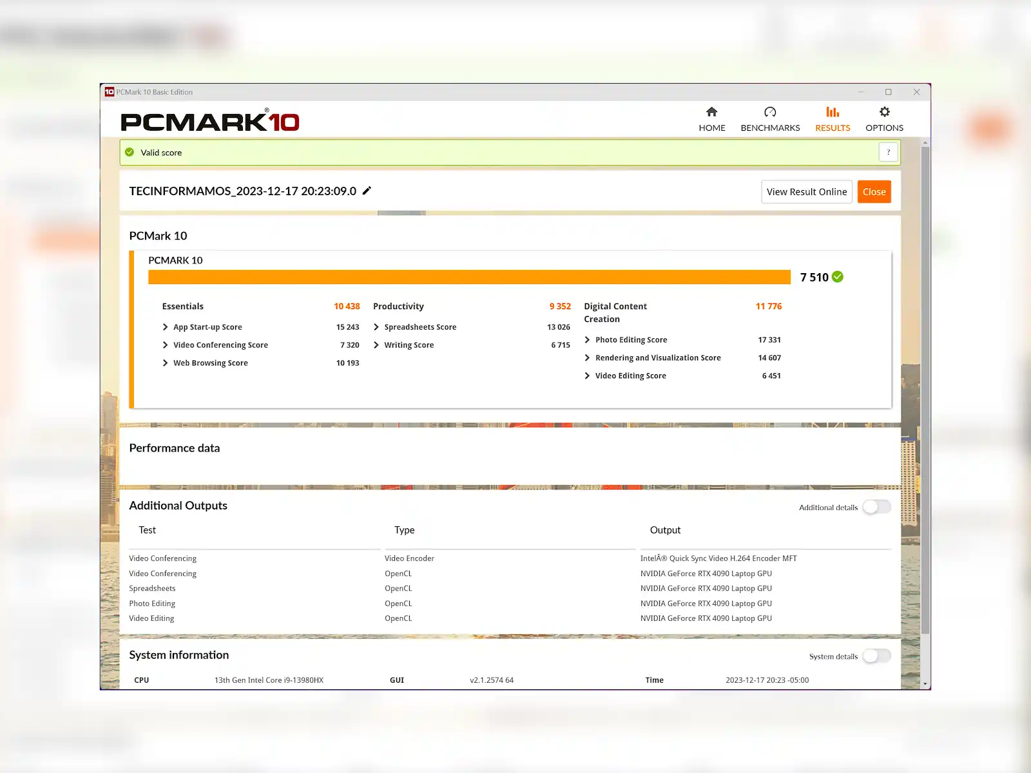Expand the Photo Editing Score row
Screen dimensions: 1031x773
(x=587, y=340)
